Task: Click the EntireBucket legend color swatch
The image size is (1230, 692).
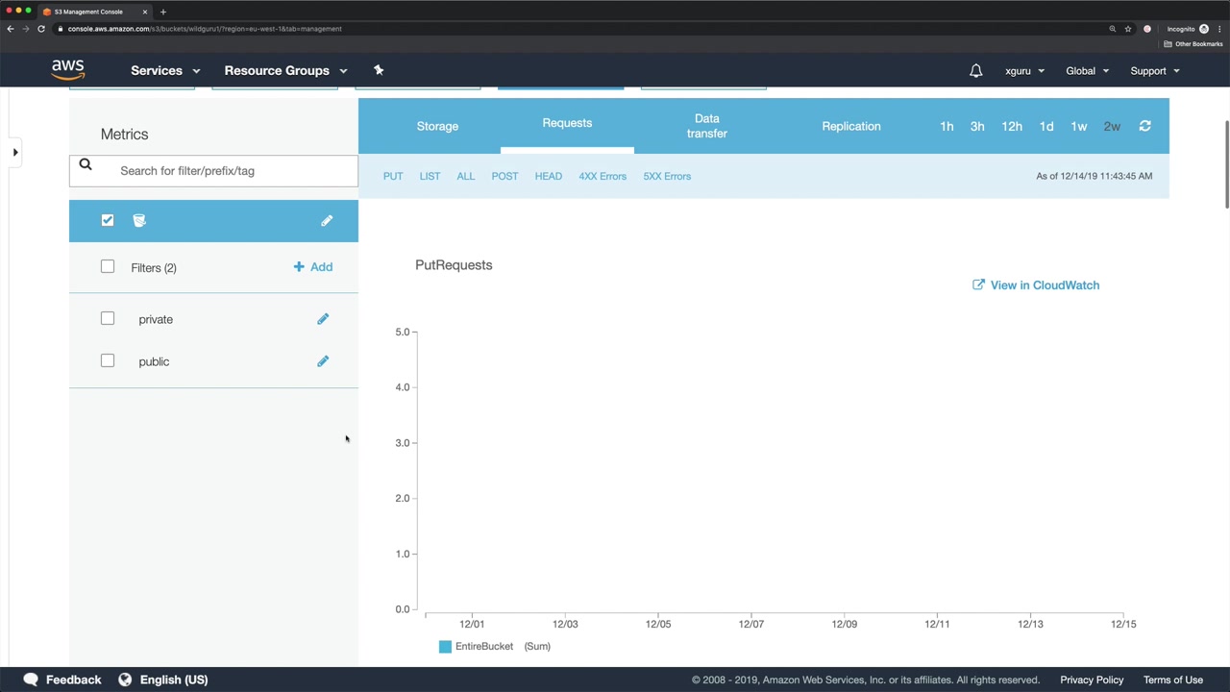Action: coord(445,647)
